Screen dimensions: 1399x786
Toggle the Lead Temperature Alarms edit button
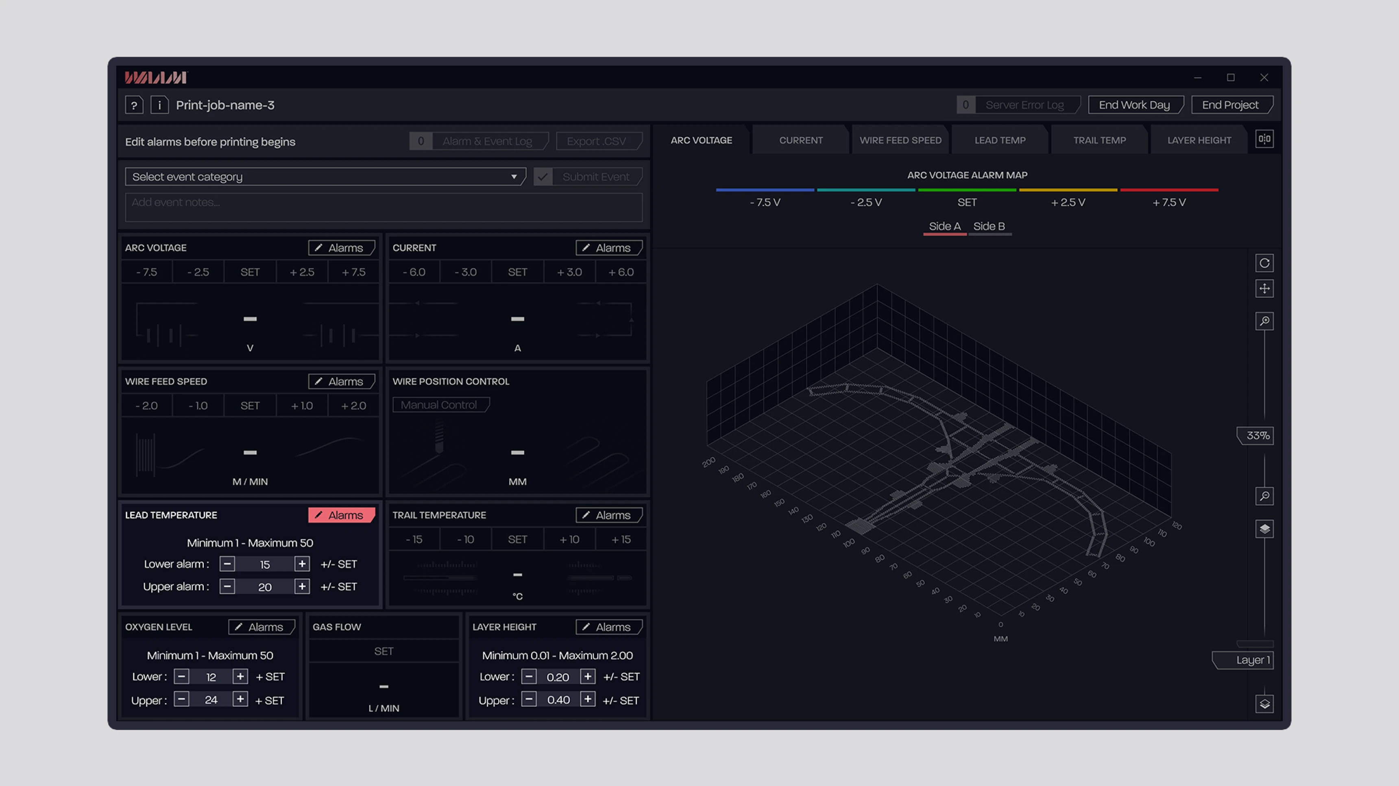341,515
